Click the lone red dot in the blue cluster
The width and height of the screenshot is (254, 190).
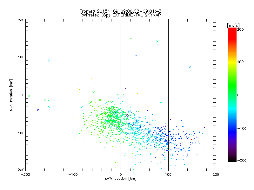tap(192, 139)
